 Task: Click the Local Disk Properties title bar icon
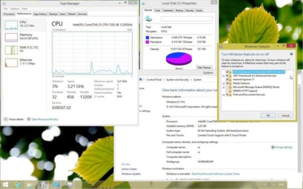tap(144, 3)
